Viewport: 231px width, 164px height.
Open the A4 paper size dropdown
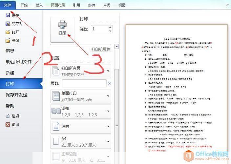108,142
